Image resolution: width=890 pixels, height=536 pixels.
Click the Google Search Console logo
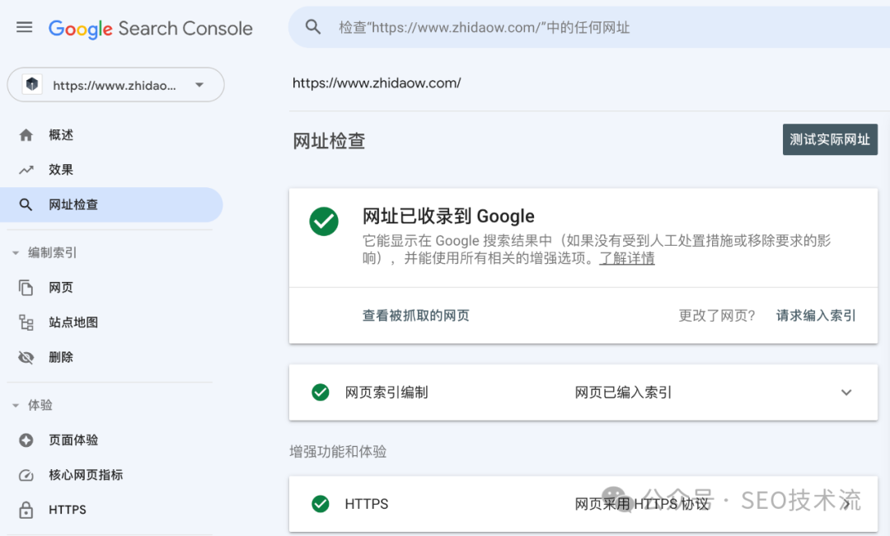click(150, 28)
